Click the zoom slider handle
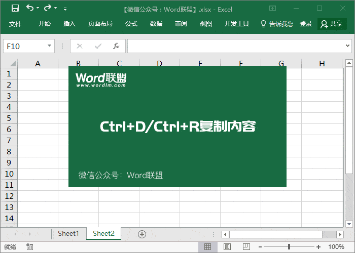Viewport: 355px width, 253px height. [289, 247]
